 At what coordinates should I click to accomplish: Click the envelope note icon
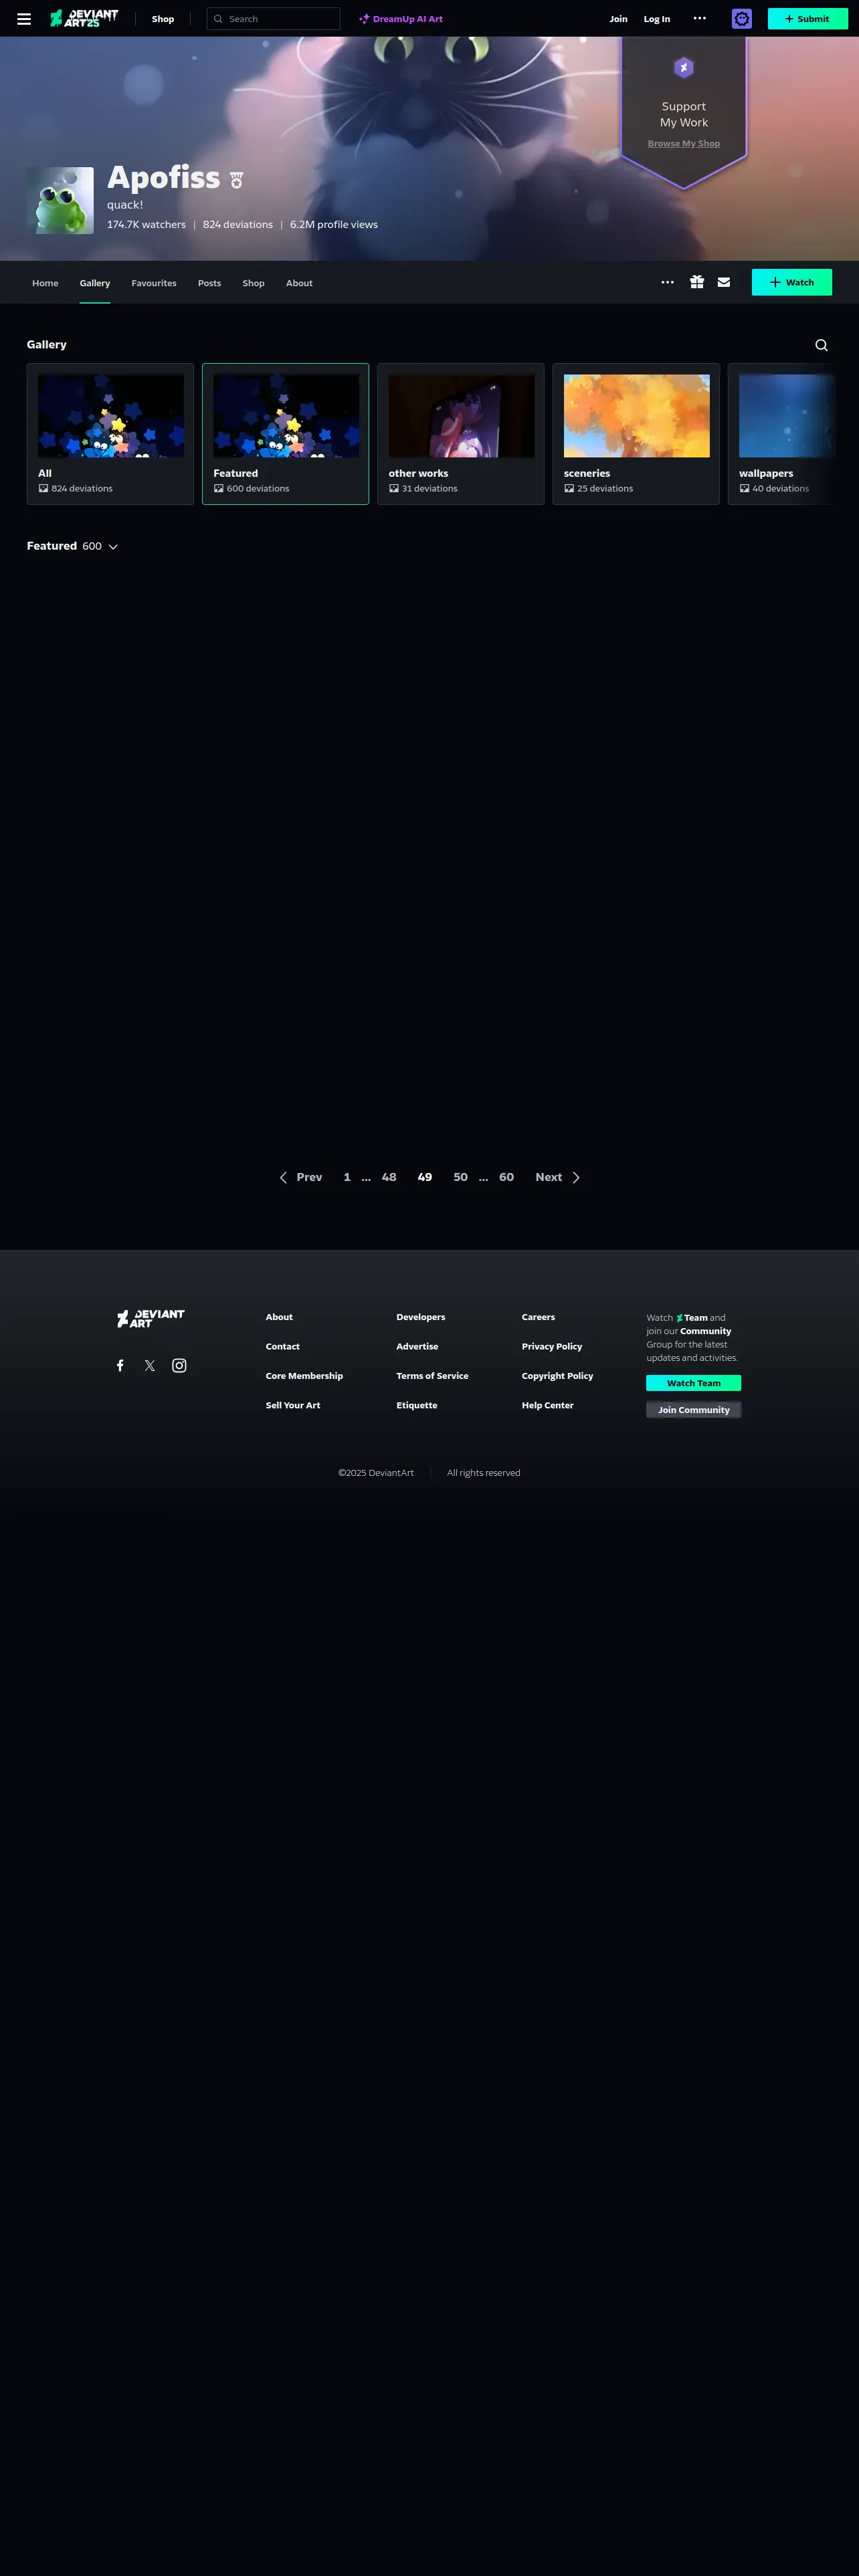point(724,282)
